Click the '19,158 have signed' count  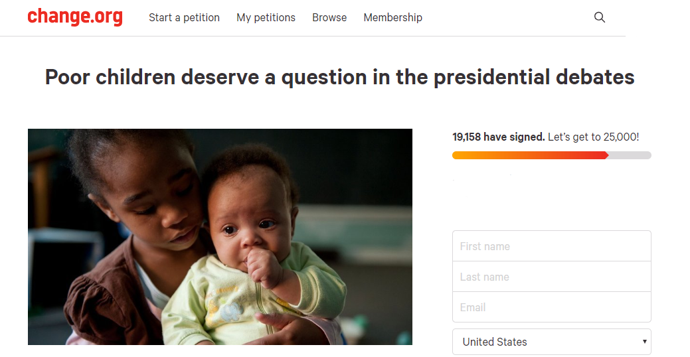click(499, 137)
